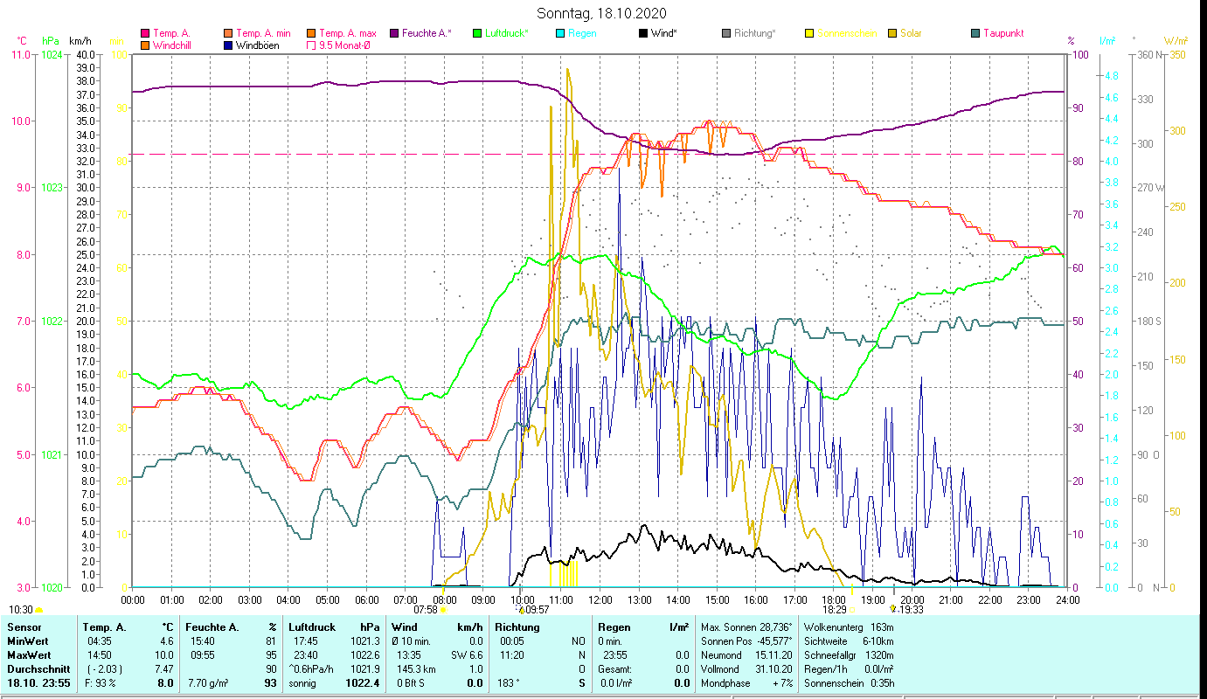Image resolution: width=1207 pixels, height=699 pixels.
Task: Click the 07:58 sunrise marker on time axis
Action: (x=427, y=610)
